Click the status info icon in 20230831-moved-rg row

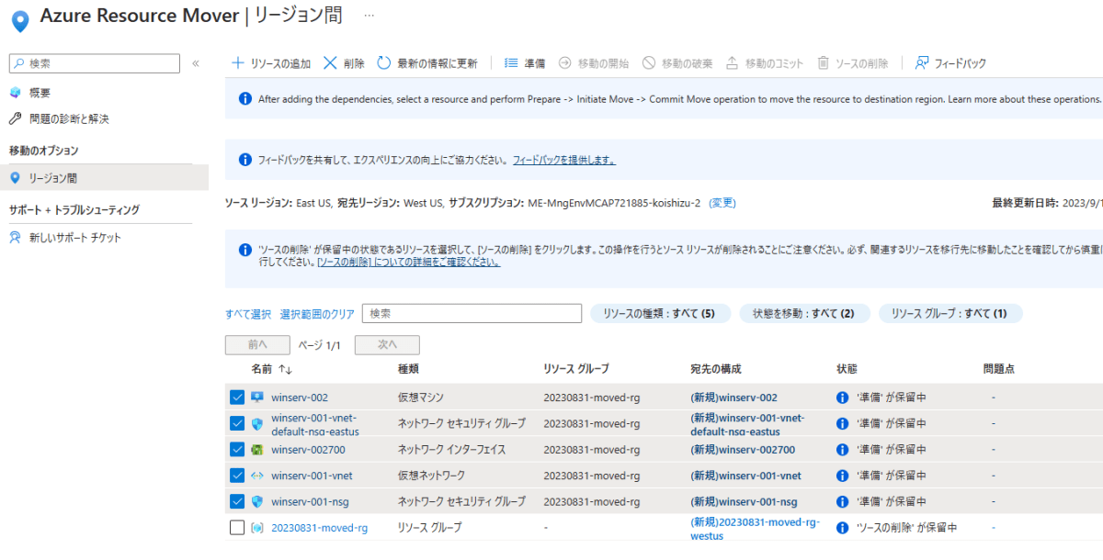tap(842, 528)
